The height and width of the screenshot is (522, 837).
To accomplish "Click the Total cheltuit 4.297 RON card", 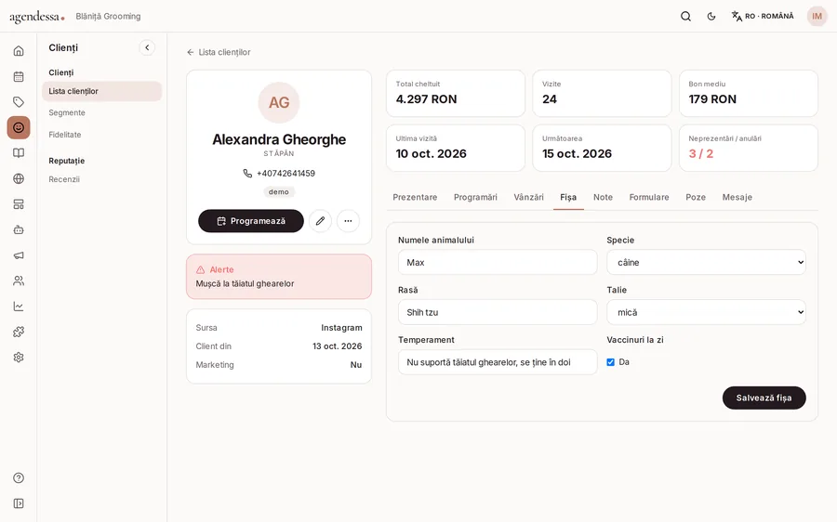I will 456,93.
